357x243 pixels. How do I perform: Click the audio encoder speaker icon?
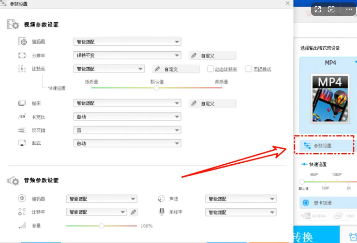22,198
